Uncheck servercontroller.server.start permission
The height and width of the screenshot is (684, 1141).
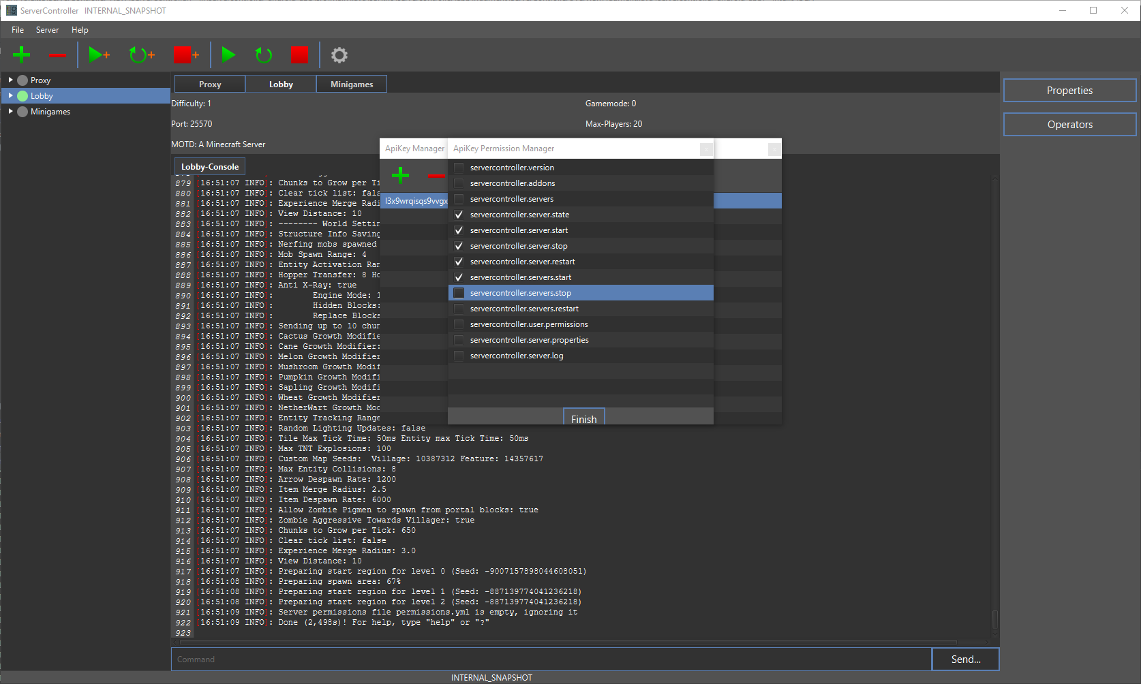tap(459, 230)
